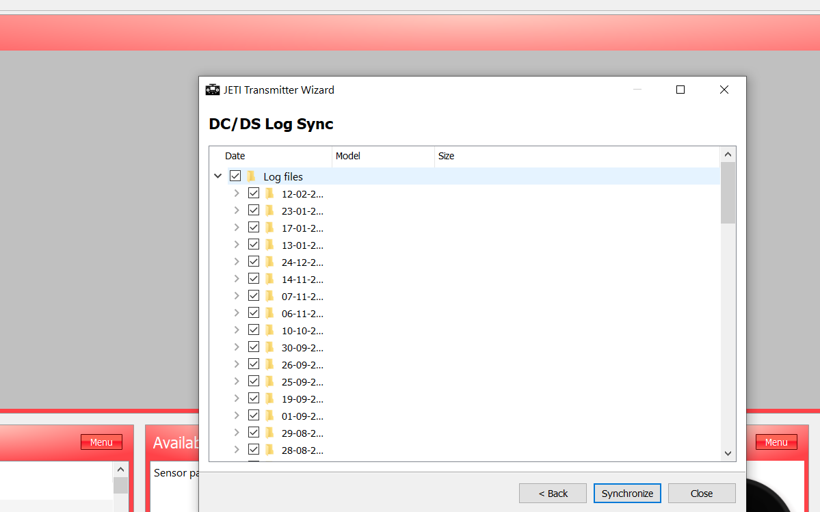Click the left background panel's scrollbar up arrow
The height and width of the screenshot is (512, 820).
click(121, 469)
